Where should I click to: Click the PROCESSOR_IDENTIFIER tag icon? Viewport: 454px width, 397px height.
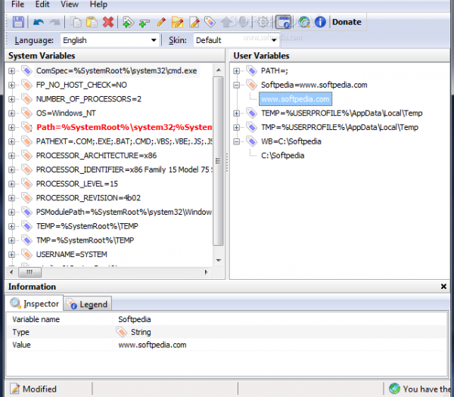pyautogui.click(x=26, y=170)
